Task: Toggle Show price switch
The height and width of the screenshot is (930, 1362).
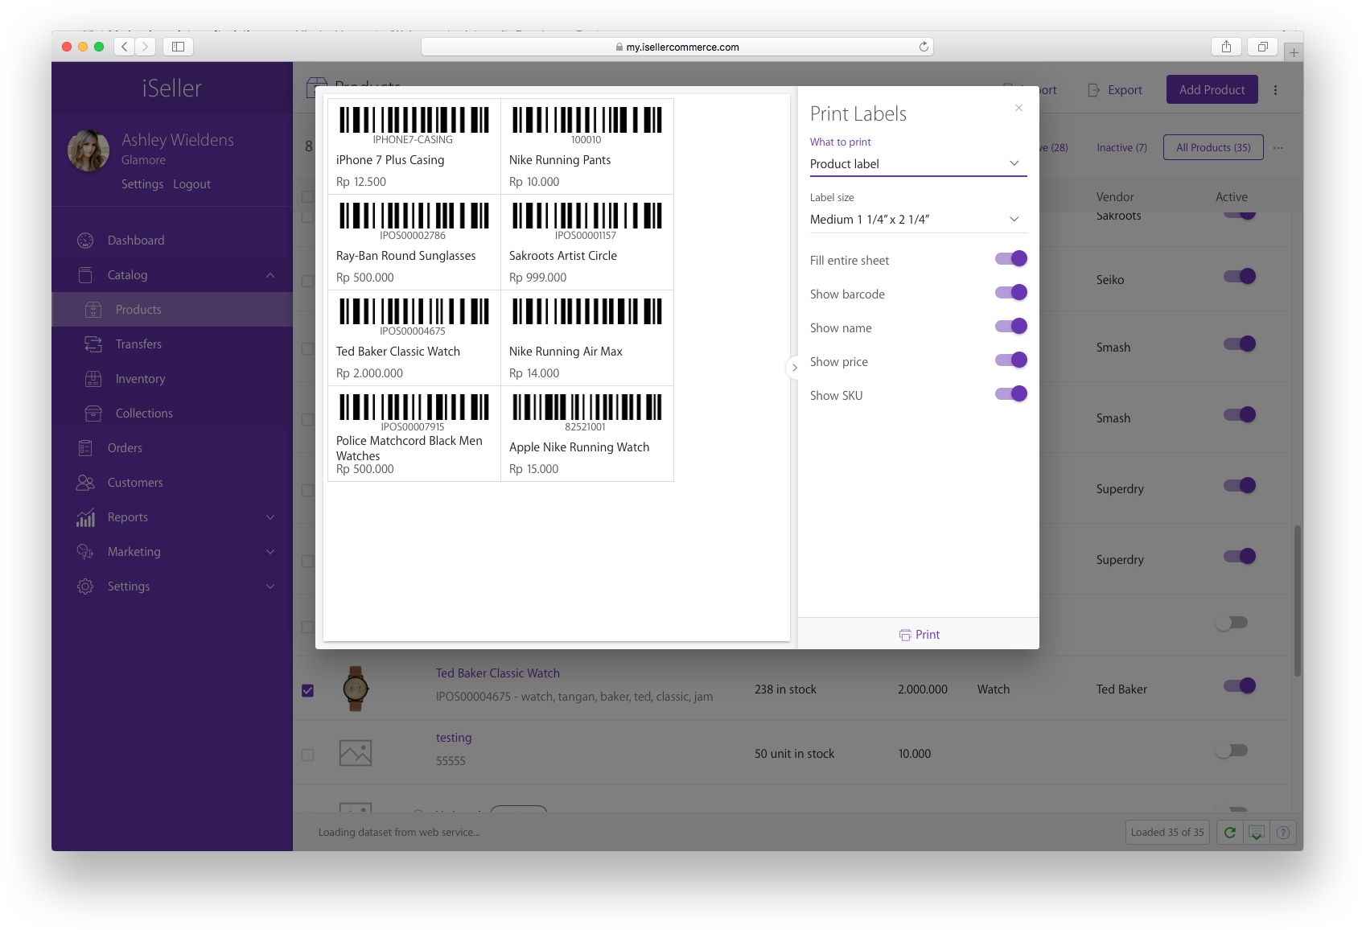Action: (1011, 360)
